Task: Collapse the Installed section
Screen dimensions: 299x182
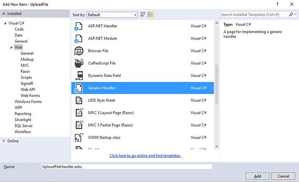Action: [x=3, y=14]
